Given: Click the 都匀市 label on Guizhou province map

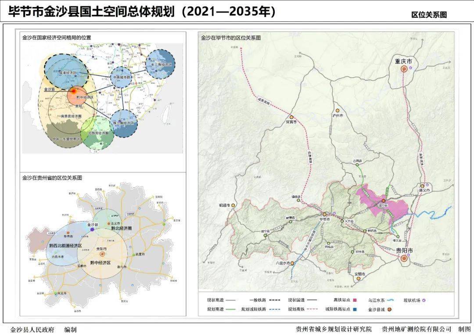Looking at the screenshot, I should 121,267.
